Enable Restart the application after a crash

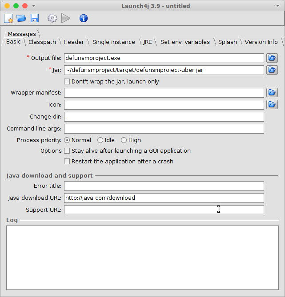tap(67, 162)
